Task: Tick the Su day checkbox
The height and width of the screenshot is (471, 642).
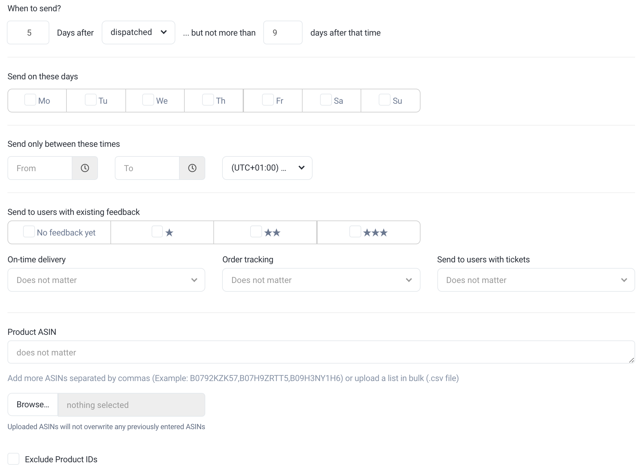Action: 385,100
